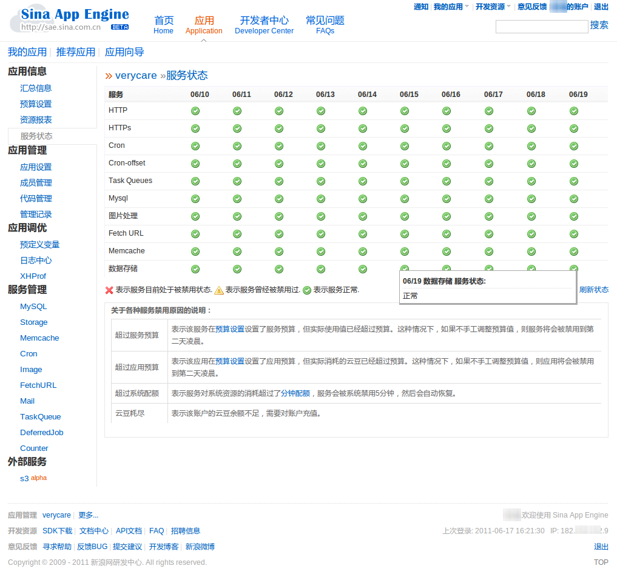Open the 推荐应用 sub-navigation item

pyautogui.click(x=76, y=52)
